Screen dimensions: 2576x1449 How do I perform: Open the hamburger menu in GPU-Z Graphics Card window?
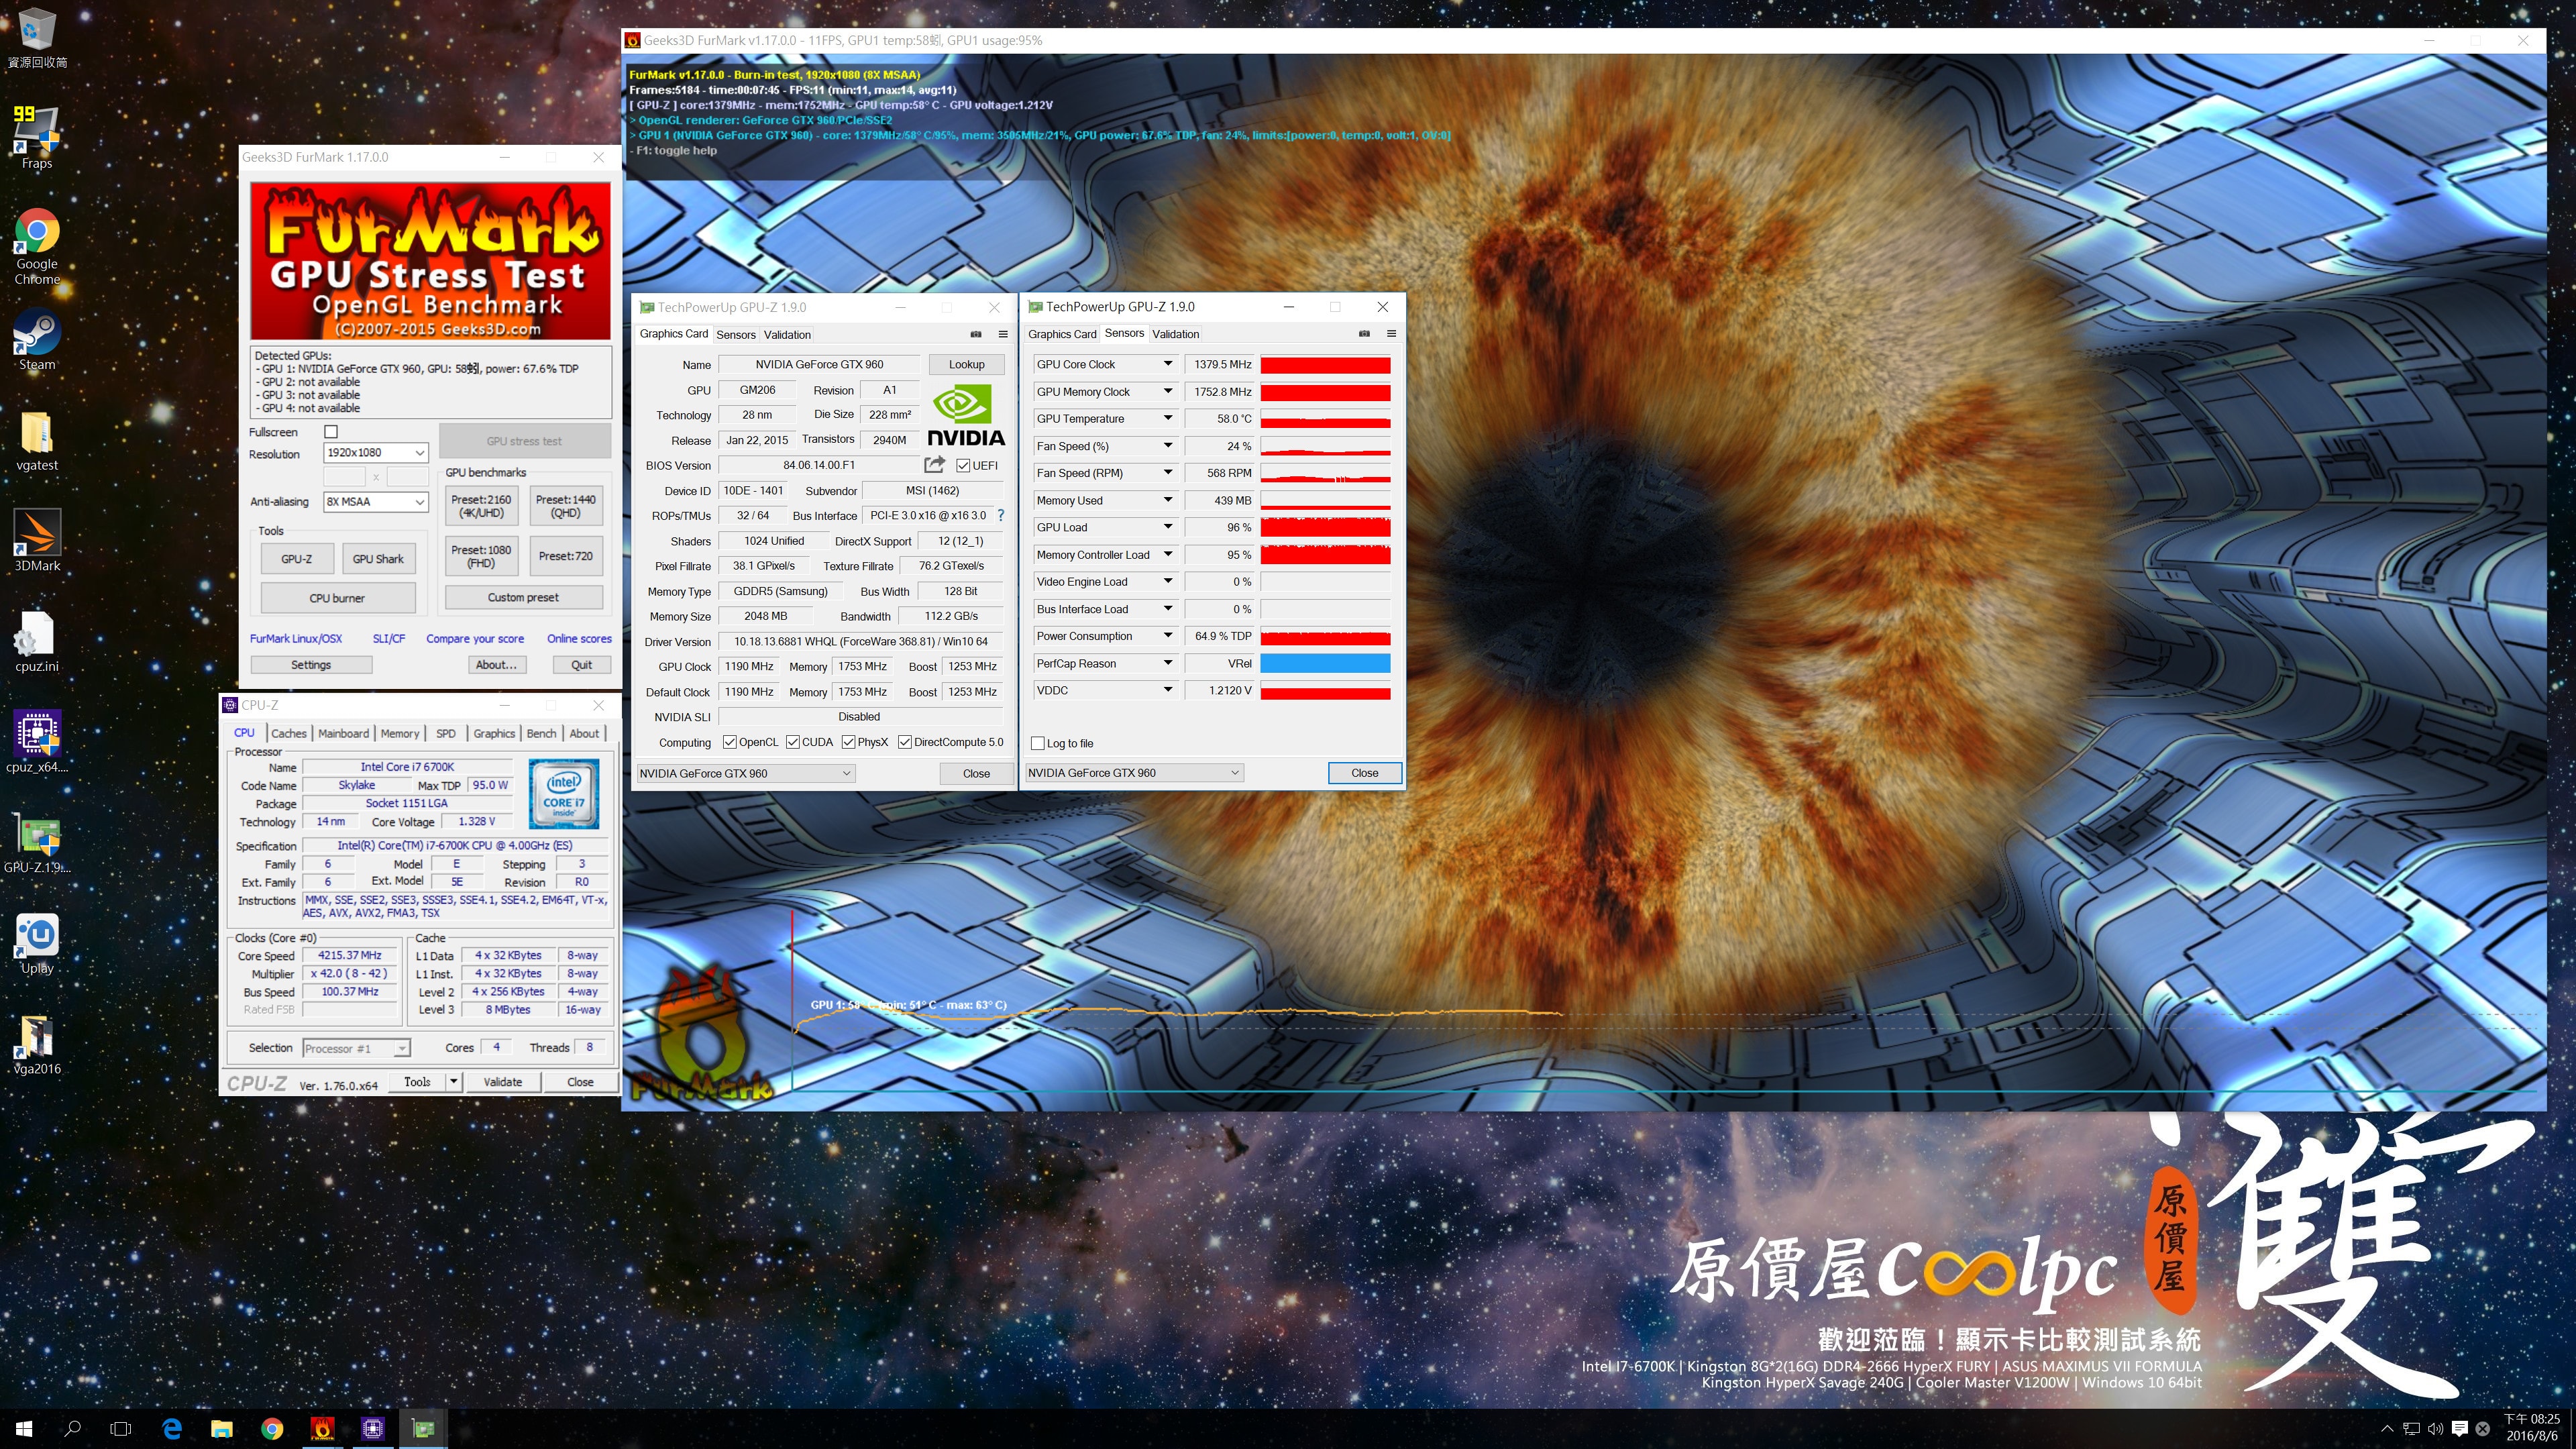pos(1003,334)
